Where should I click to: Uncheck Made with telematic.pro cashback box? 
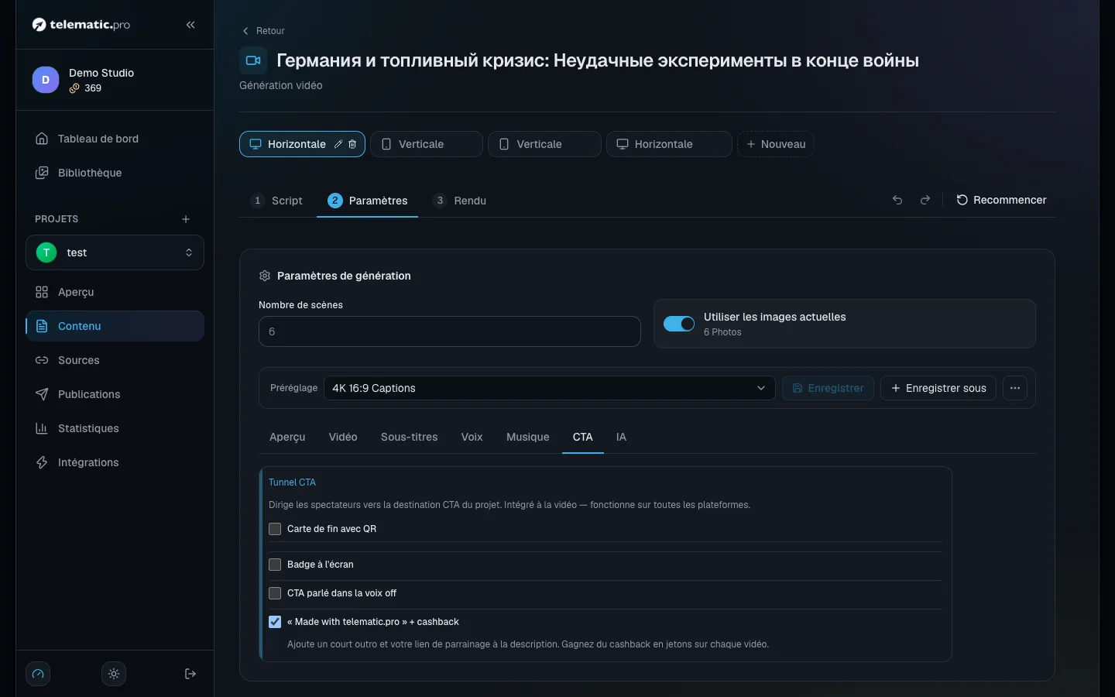point(275,622)
